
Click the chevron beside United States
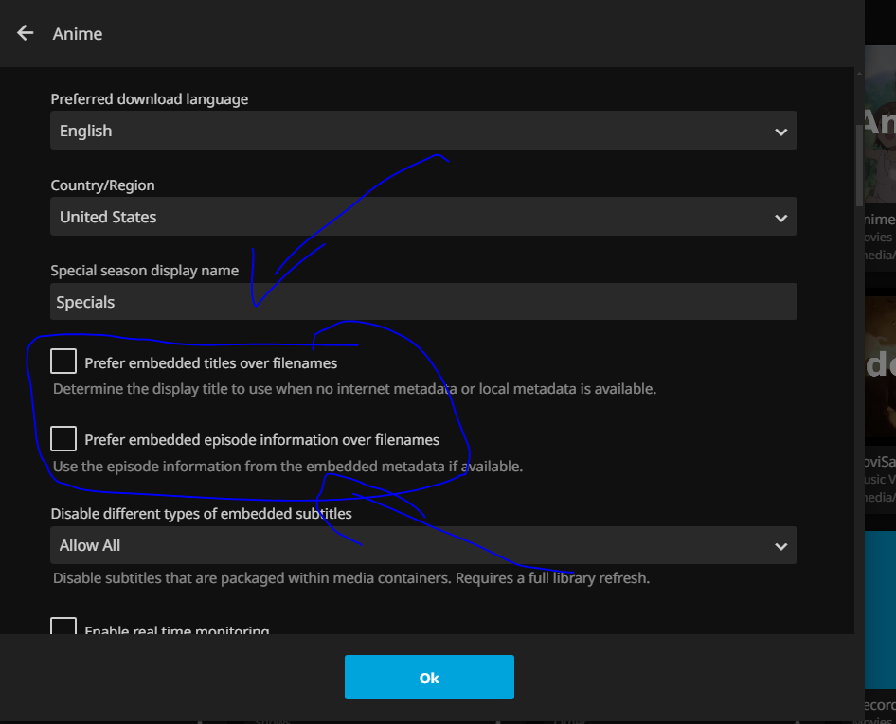tap(780, 218)
